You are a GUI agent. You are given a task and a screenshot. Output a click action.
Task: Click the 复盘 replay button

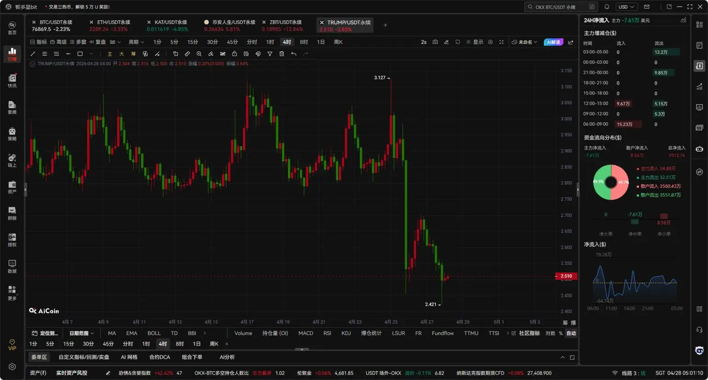coord(97,42)
